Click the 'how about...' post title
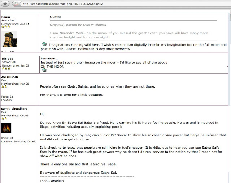231x183 pixels. click(x=49, y=58)
